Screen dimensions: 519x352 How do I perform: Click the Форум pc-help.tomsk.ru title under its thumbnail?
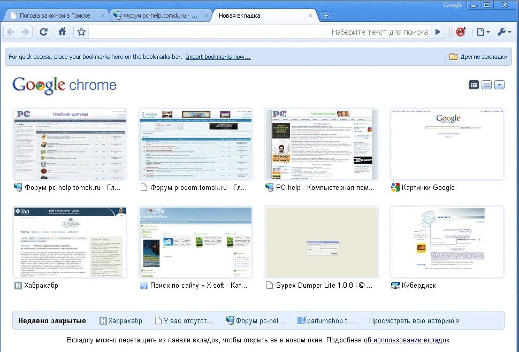tap(72, 188)
